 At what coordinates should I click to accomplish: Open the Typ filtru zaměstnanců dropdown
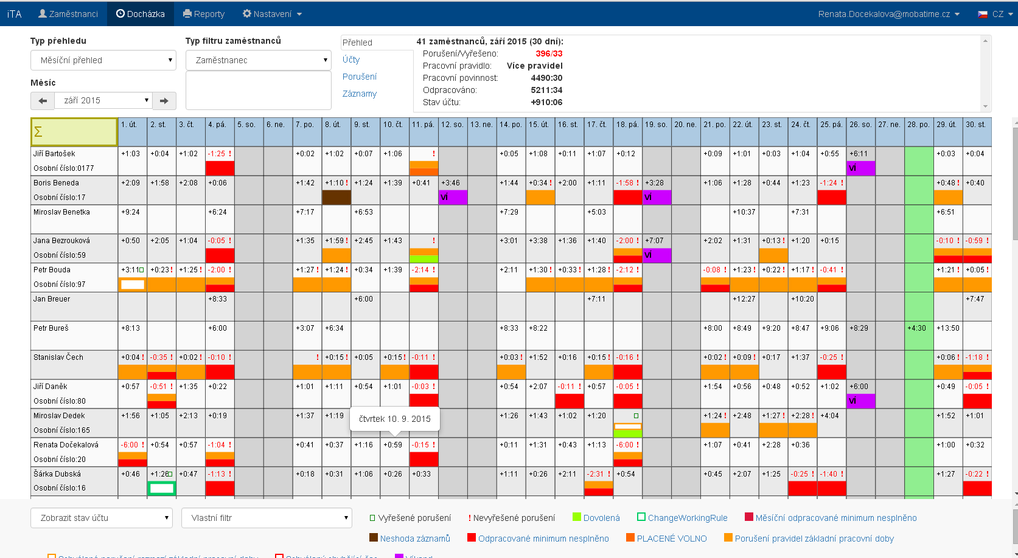tap(259, 60)
